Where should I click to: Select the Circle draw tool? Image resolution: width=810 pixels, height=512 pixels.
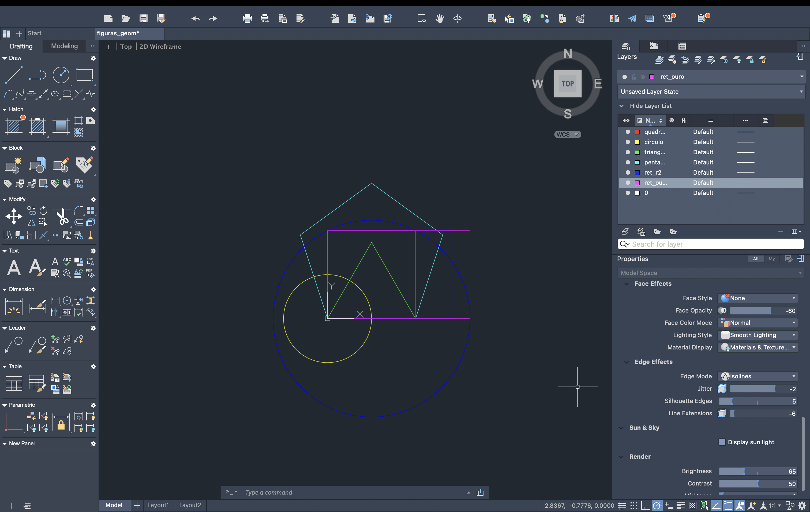point(61,75)
